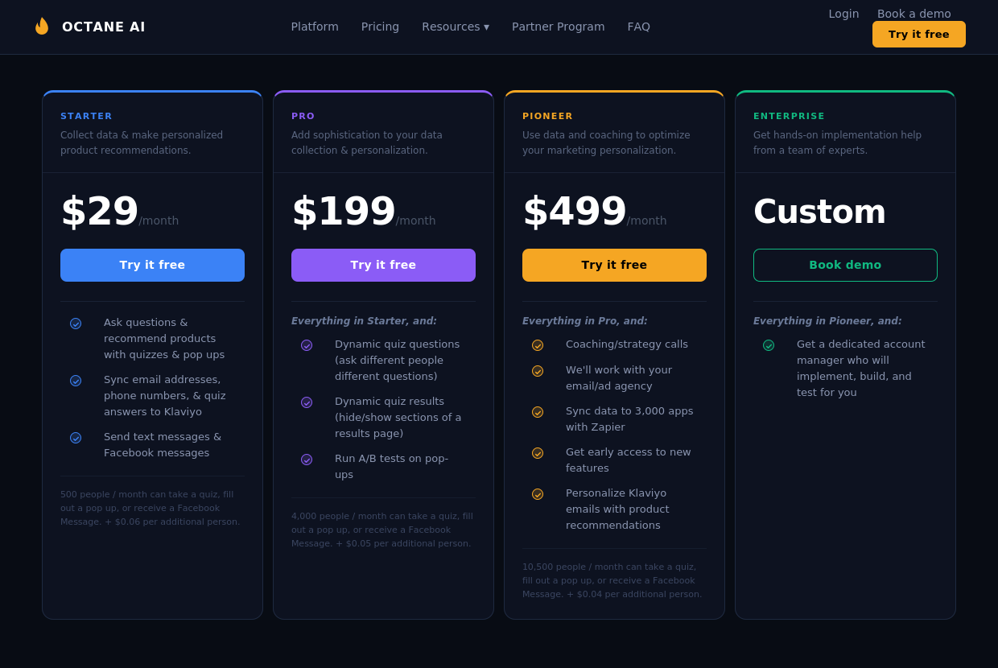Image resolution: width=998 pixels, height=668 pixels.
Task: Click checkmark icon for dedicated account manager
Action: (x=769, y=345)
